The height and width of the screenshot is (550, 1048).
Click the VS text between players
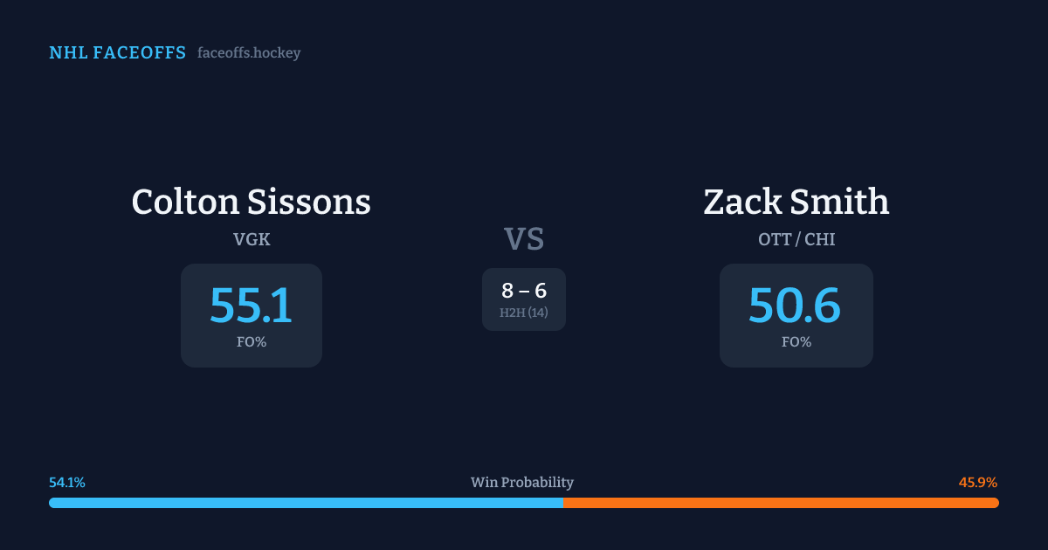(x=524, y=239)
